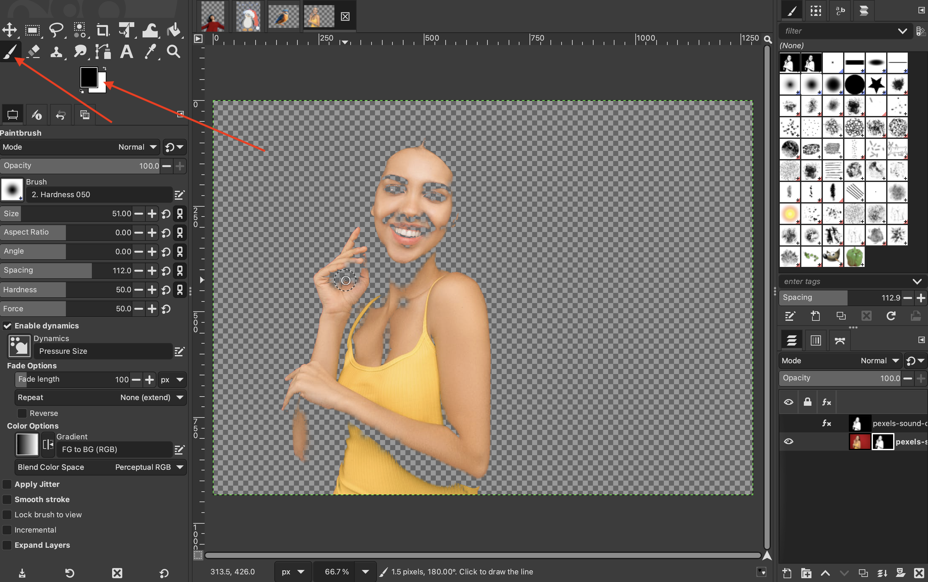
Task: Click the black foreground color swatch
Action: click(88, 76)
